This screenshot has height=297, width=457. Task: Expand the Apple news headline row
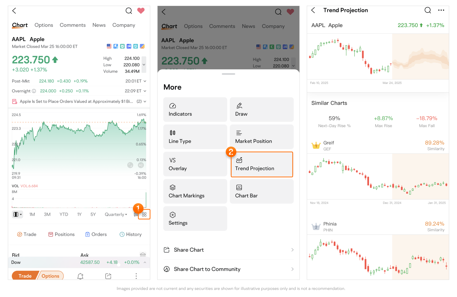pos(145,102)
